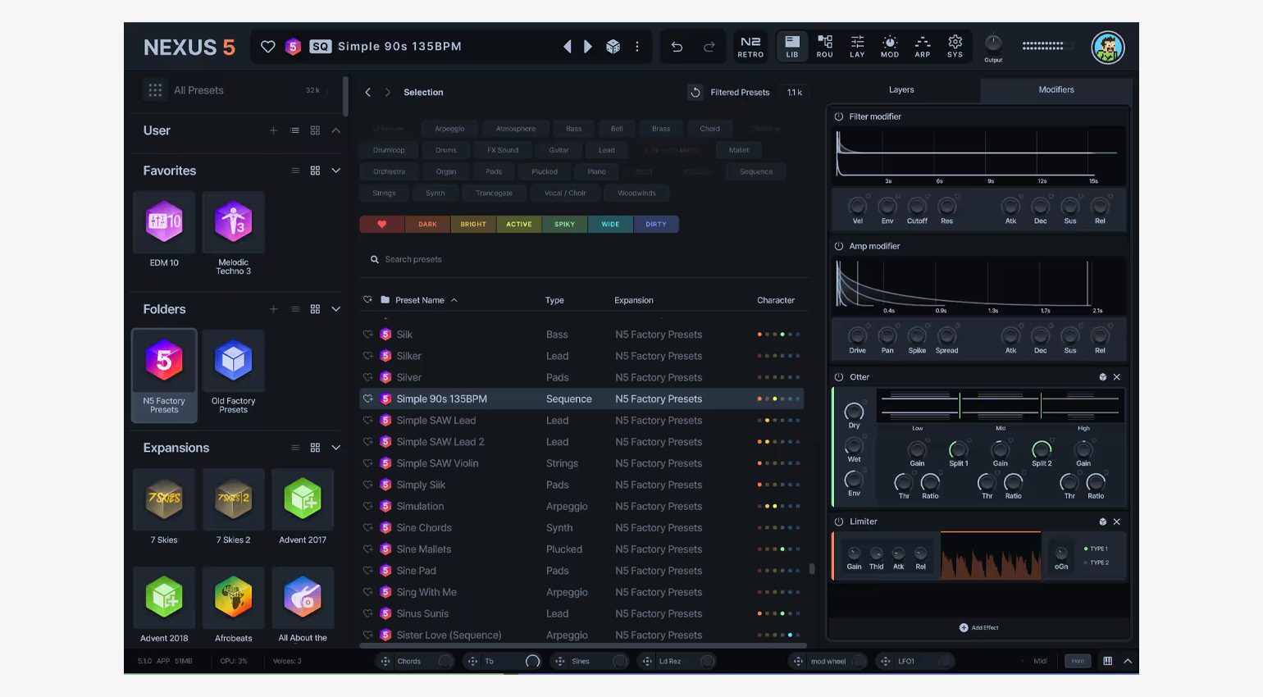Viewport: 1263px width, 697px height.
Task: Click the undo arrow icon
Action: pos(677,47)
